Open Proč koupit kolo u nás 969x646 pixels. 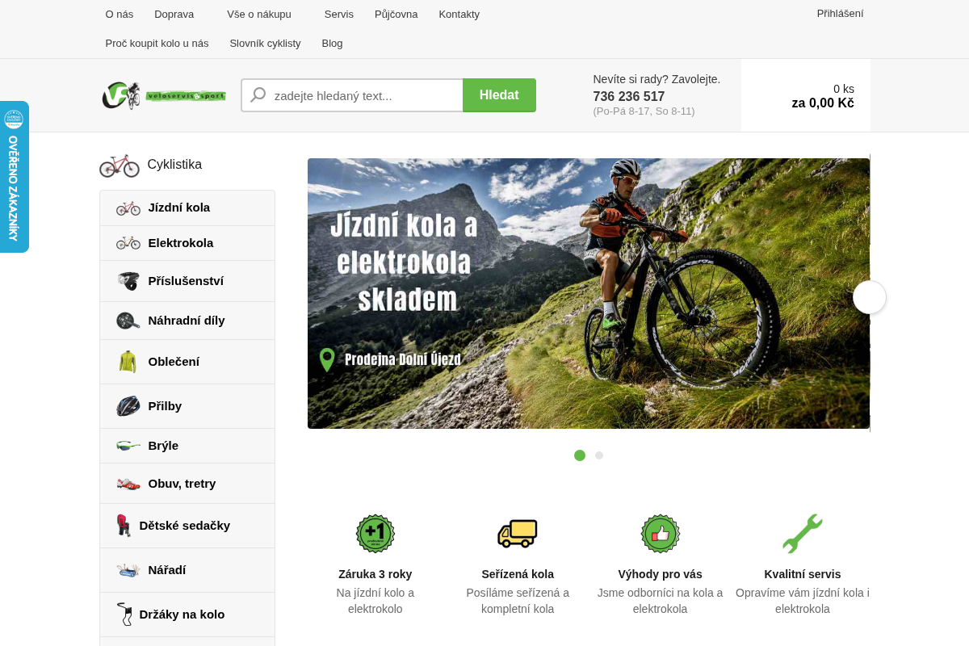[157, 44]
